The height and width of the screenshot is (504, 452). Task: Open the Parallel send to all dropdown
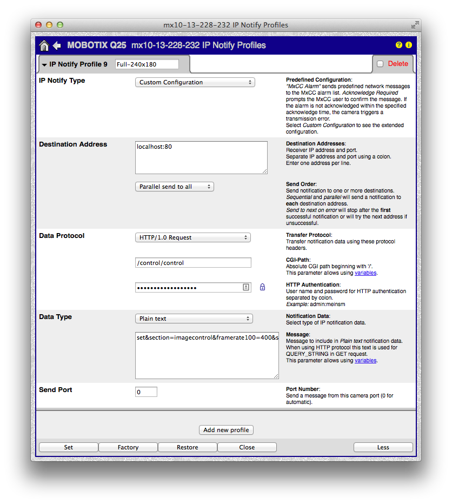174,187
